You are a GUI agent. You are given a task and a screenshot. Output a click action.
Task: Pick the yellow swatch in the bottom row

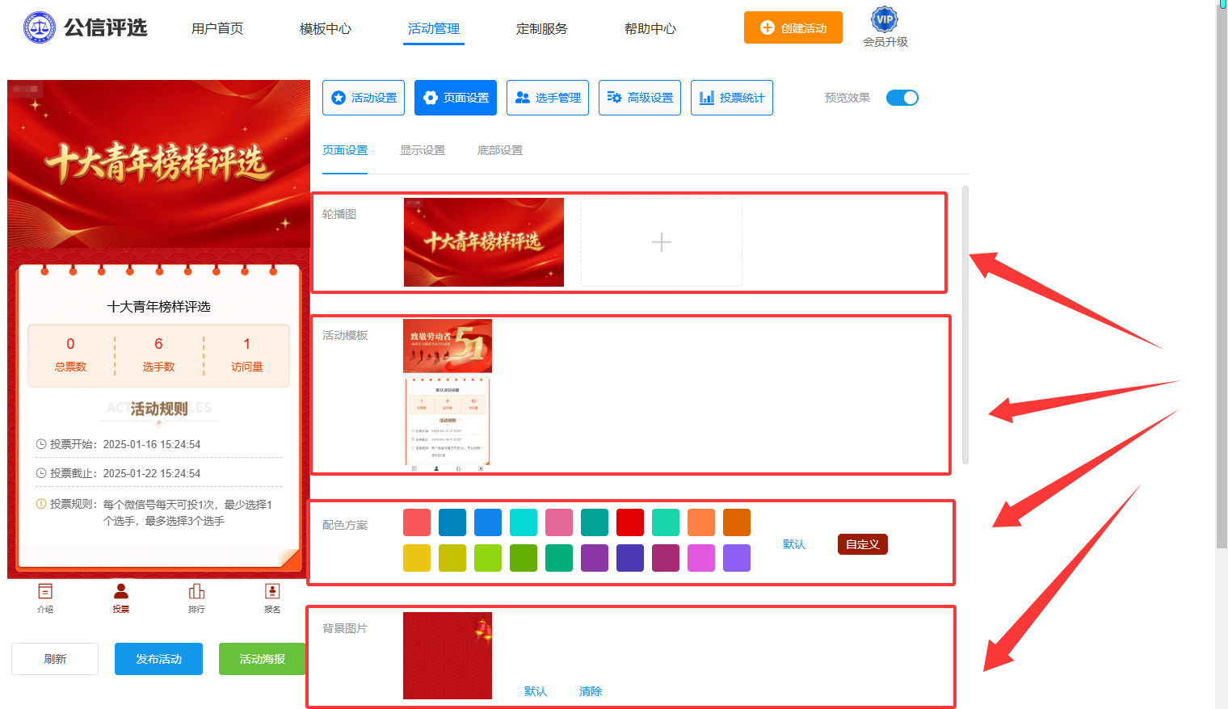coord(417,558)
